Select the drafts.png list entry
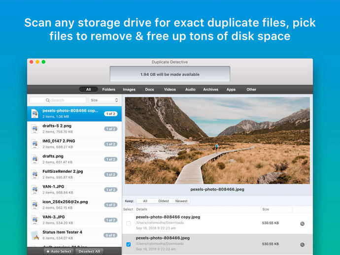The height and width of the screenshot is (255, 340). click(x=74, y=159)
